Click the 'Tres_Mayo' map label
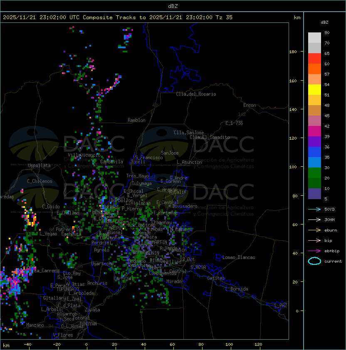Image resolution: width=346 pixels, height=350 pixels. point(137,176)
